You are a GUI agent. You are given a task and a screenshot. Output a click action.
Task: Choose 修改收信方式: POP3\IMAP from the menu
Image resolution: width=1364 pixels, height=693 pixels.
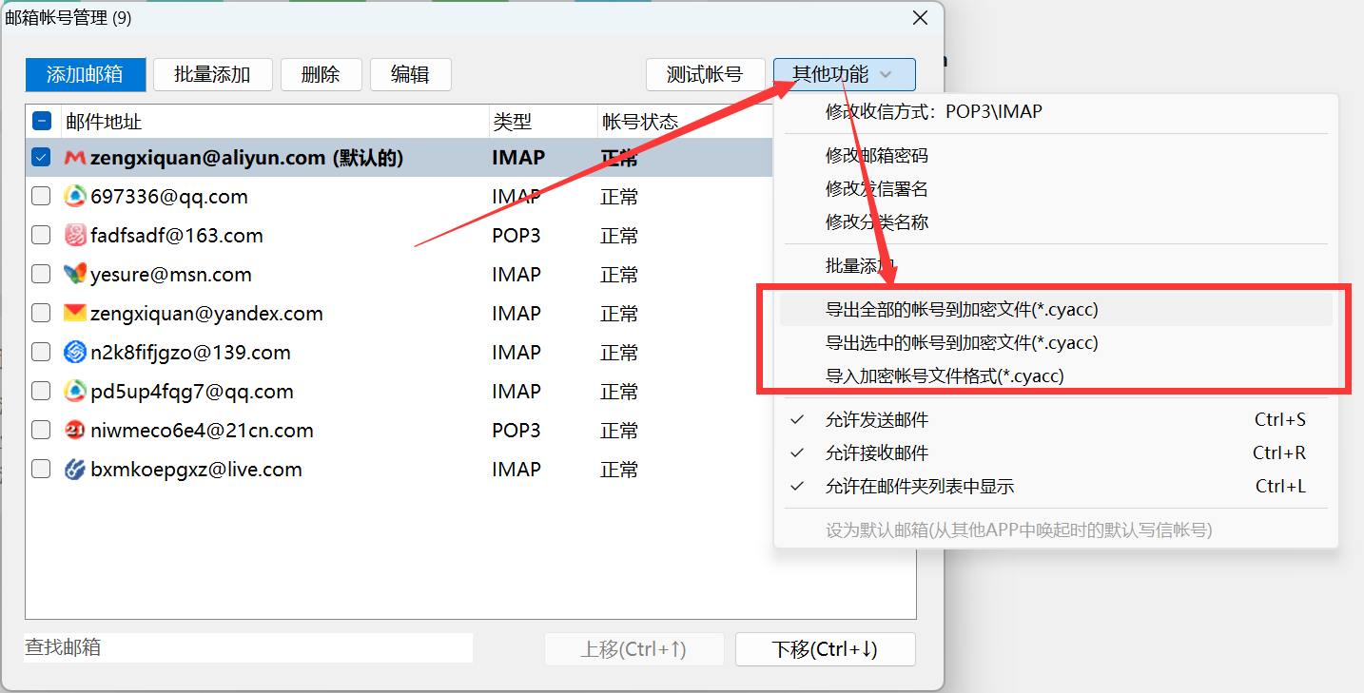[x=1056, y=112]
